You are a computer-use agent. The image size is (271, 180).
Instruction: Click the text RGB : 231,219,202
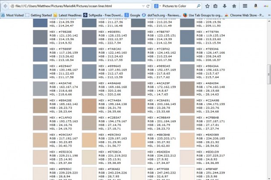113,156
